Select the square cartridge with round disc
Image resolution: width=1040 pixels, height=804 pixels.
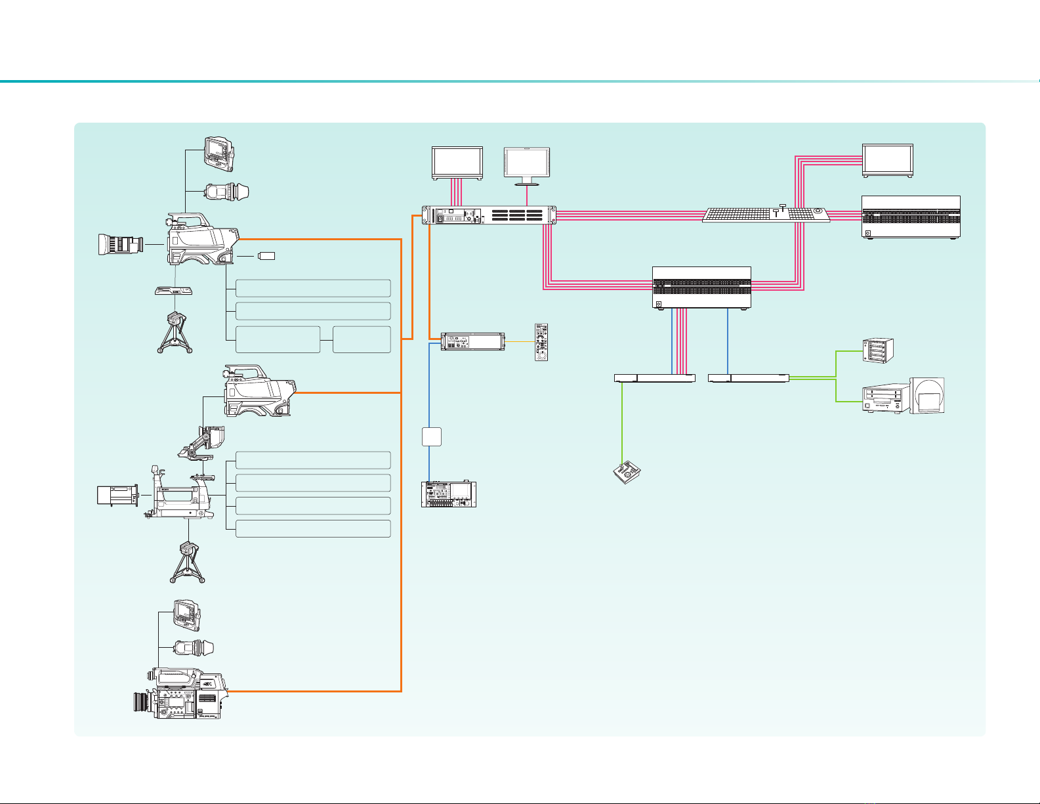point(928,396)
